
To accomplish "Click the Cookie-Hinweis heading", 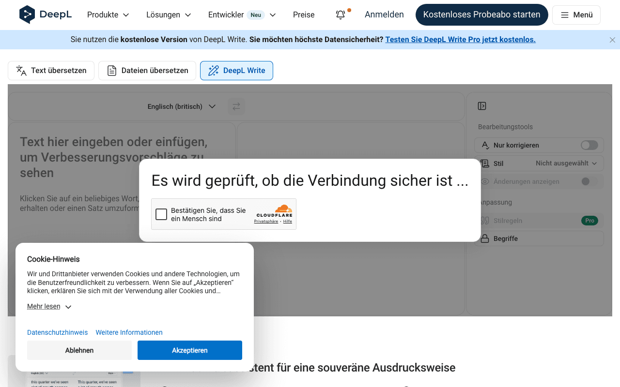I will click(x=53, y=259).
